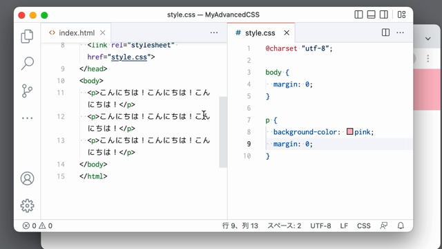Change file encoding UTF-8 in status bar
442x249 pixels.
(x=320, y=226)
